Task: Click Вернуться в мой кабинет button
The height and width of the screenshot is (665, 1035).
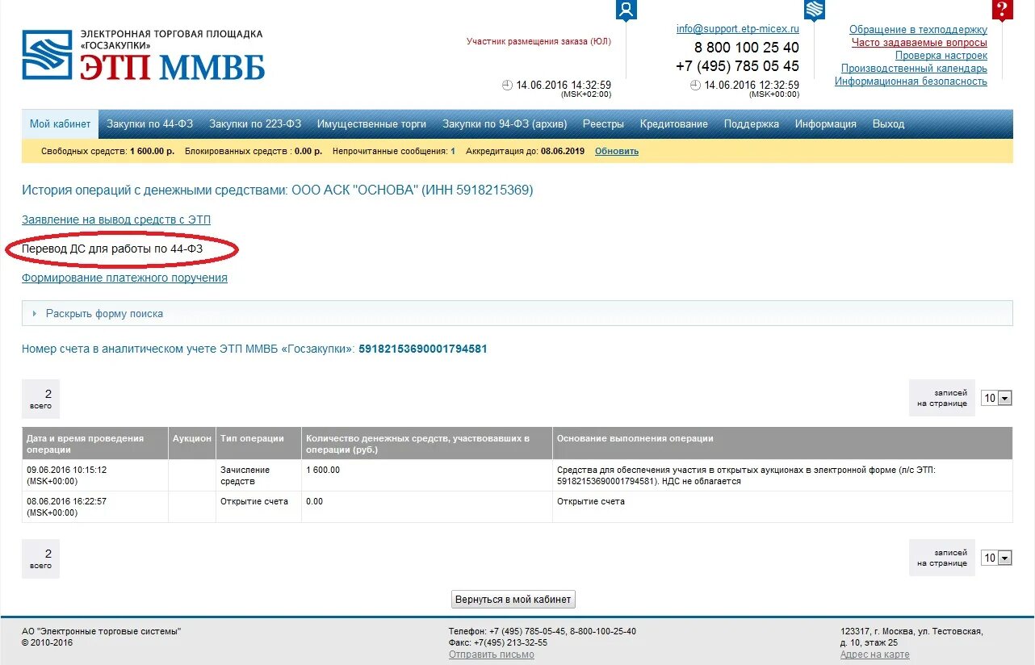Action: click(x=513, y=600)
